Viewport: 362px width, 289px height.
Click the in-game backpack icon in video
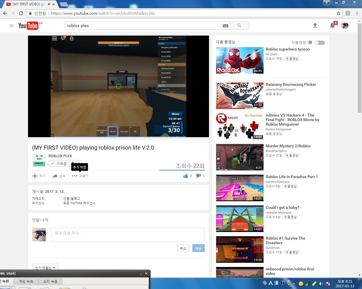coord(72,38)
